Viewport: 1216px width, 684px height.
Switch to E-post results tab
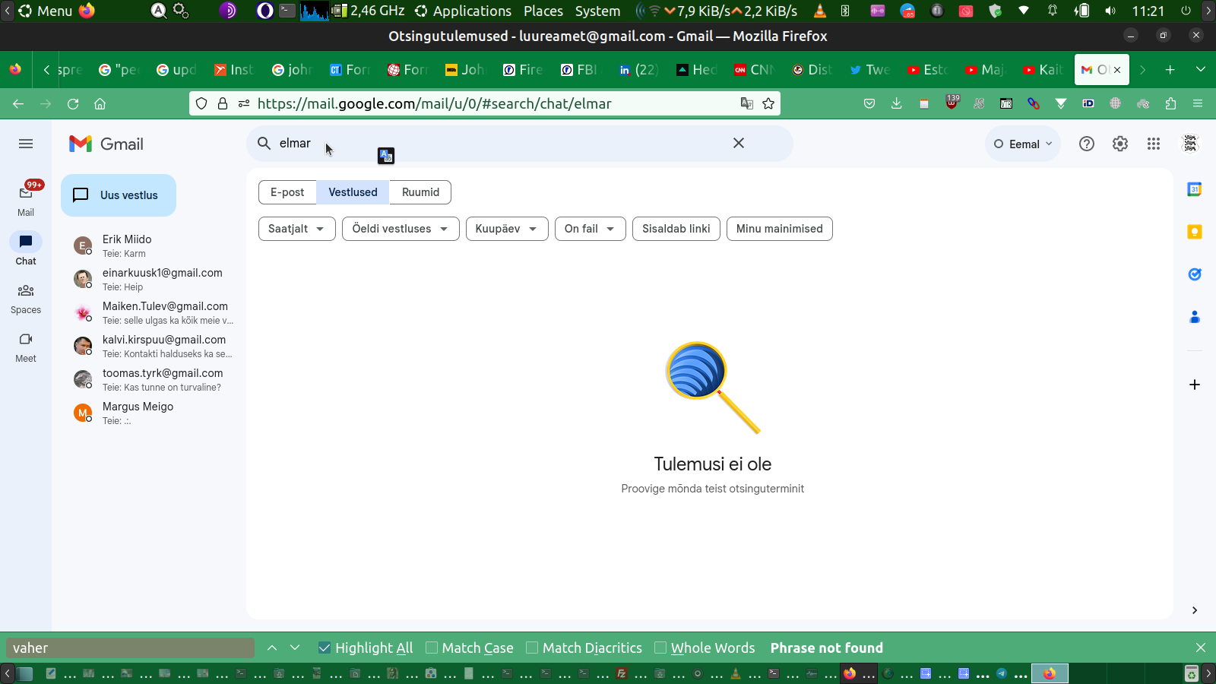pyautogui.click(x=287, y=192)
